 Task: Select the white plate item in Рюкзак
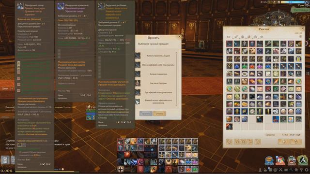tap(244, 74)
